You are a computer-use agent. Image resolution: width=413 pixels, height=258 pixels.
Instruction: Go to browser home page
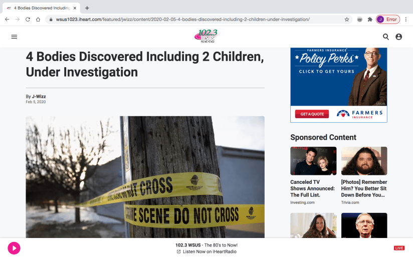pyautogui.click(x=38, y=20)
